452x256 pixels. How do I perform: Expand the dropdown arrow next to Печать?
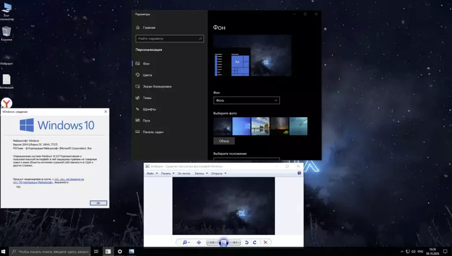coord(173,173)
